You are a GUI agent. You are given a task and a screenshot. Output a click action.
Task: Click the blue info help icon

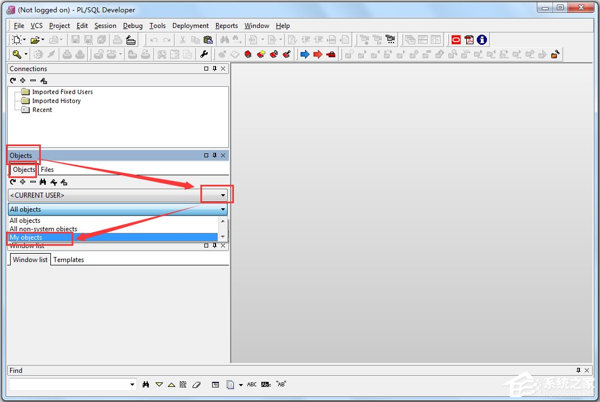point(481,40)
